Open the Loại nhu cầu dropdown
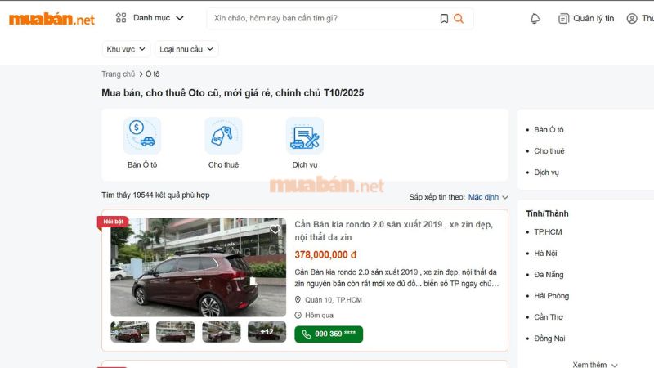This screenshot has width=654, height=368. [186, 49]
